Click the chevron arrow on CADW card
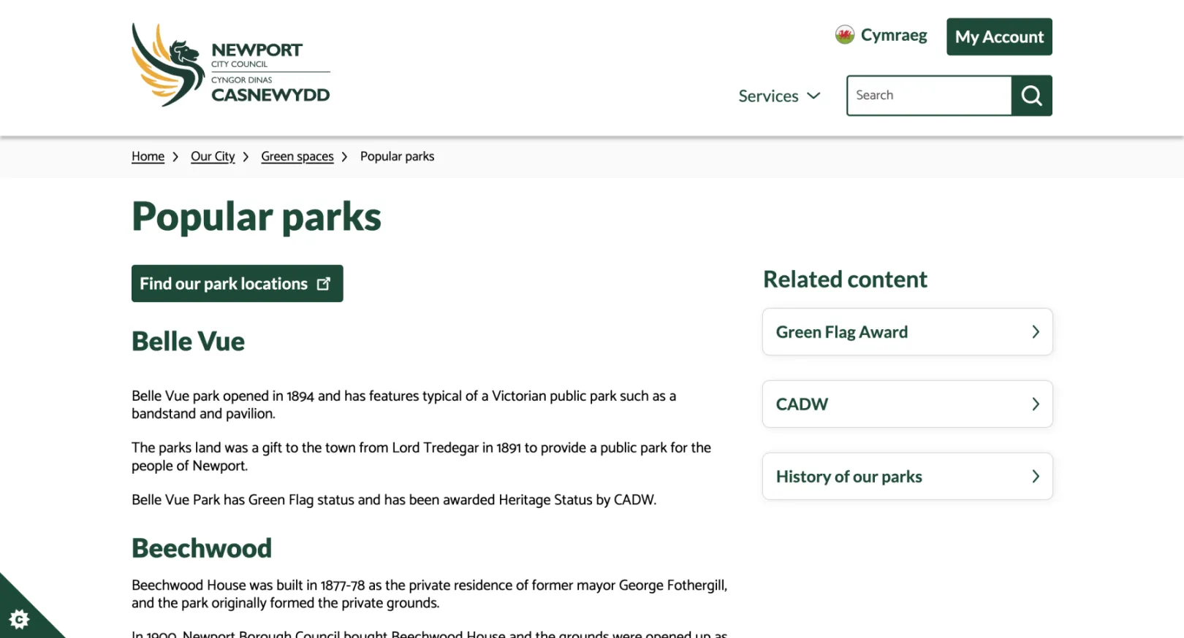Viewport: 1184px width, 638px height. [1035, 404]
